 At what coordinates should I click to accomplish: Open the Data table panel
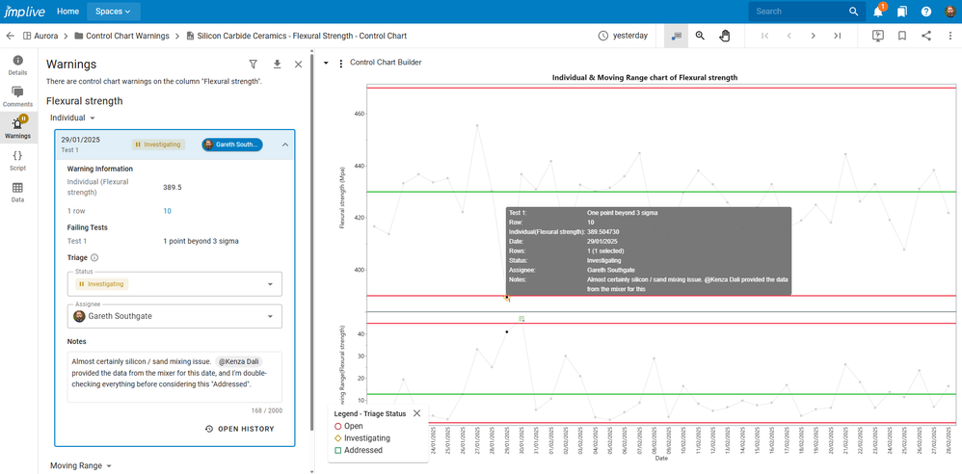[17, 192]
